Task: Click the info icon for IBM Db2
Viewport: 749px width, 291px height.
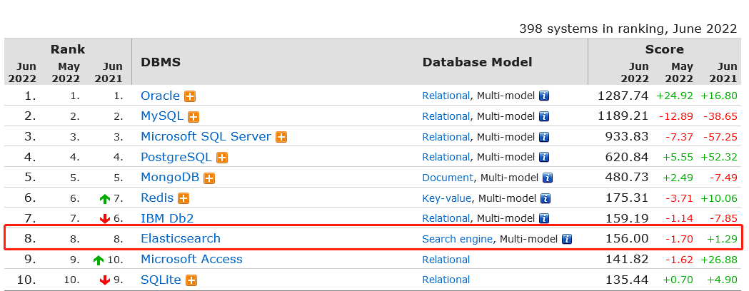Action: pyautogui.click(x=544, y=218)
